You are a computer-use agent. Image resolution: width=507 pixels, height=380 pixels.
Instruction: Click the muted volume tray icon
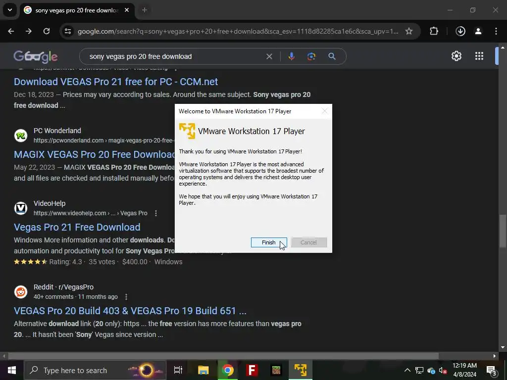443,370
